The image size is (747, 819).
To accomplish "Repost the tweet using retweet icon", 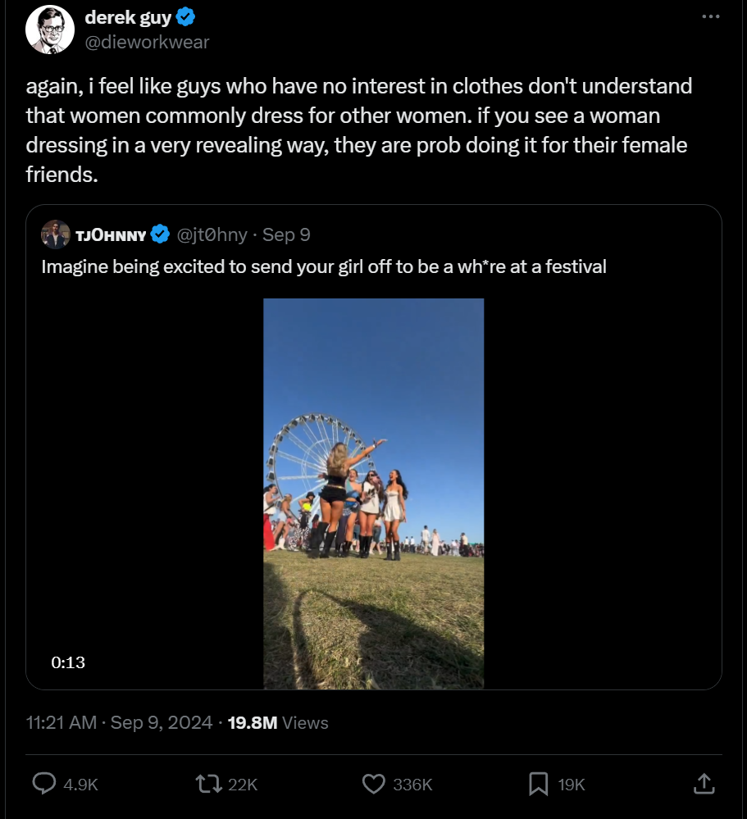I will pyautogui.click(x=211, y=784).
